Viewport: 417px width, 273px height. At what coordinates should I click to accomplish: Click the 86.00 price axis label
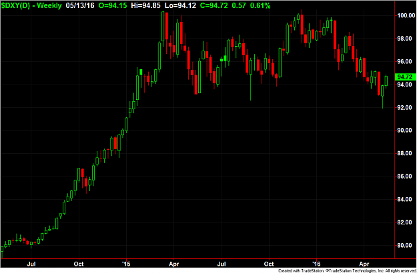tap(405, 176)
